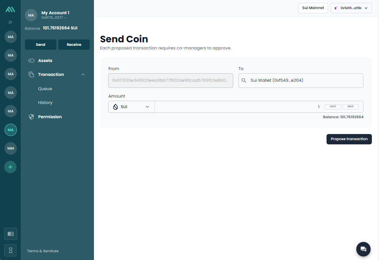The height and width of the screenshot is (260, 379).
Task: Open the chat support bubble
Action: click(363, 249)
